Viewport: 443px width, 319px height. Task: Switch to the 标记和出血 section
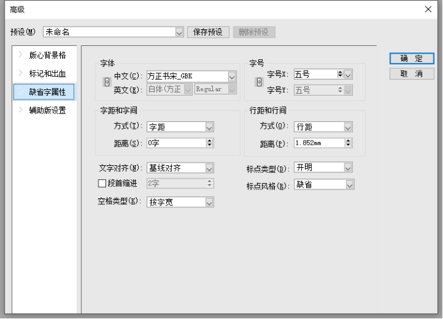47,73
